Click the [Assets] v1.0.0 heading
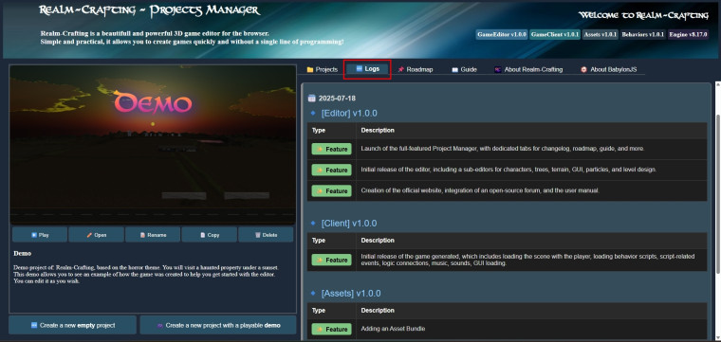Image resolution: width=721 pixels, height=342 pixels. click(x=351, y=294)
